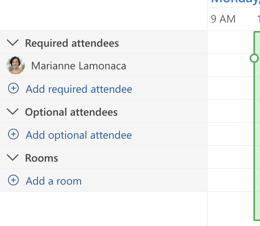Click the Rooms heading text
Image resolution: width=260 pixels, height=226 pixels.
41,158
